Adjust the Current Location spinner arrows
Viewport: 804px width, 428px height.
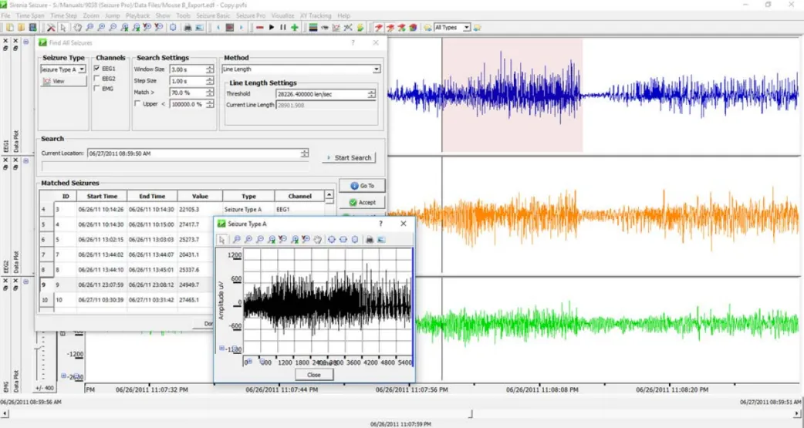point(305,153)
